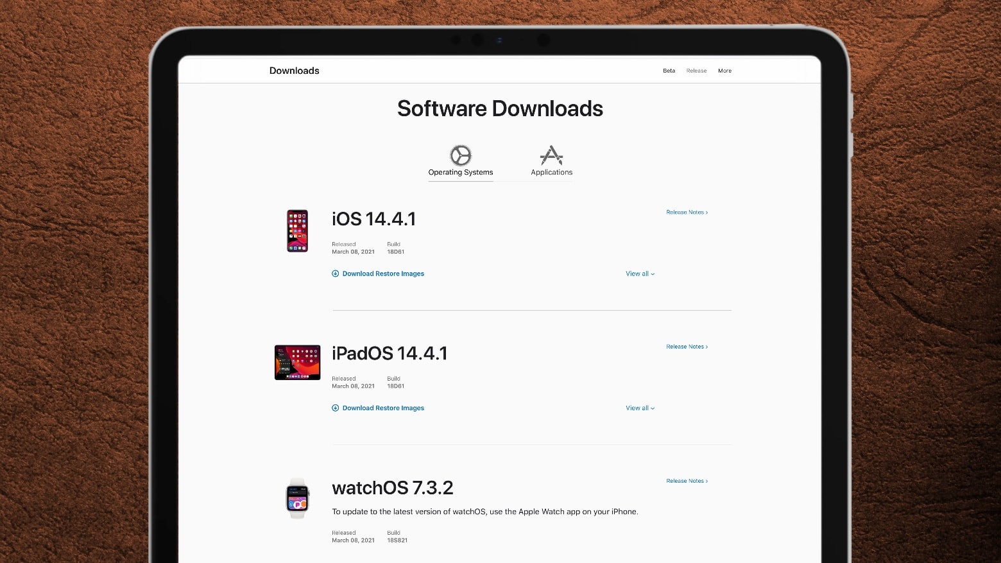Viewport: 1001px width, 563px height.
Task: Select the Release menu item
Action: (696, 71)
